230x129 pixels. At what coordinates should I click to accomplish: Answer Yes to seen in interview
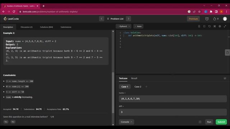(x=6, y=122)
